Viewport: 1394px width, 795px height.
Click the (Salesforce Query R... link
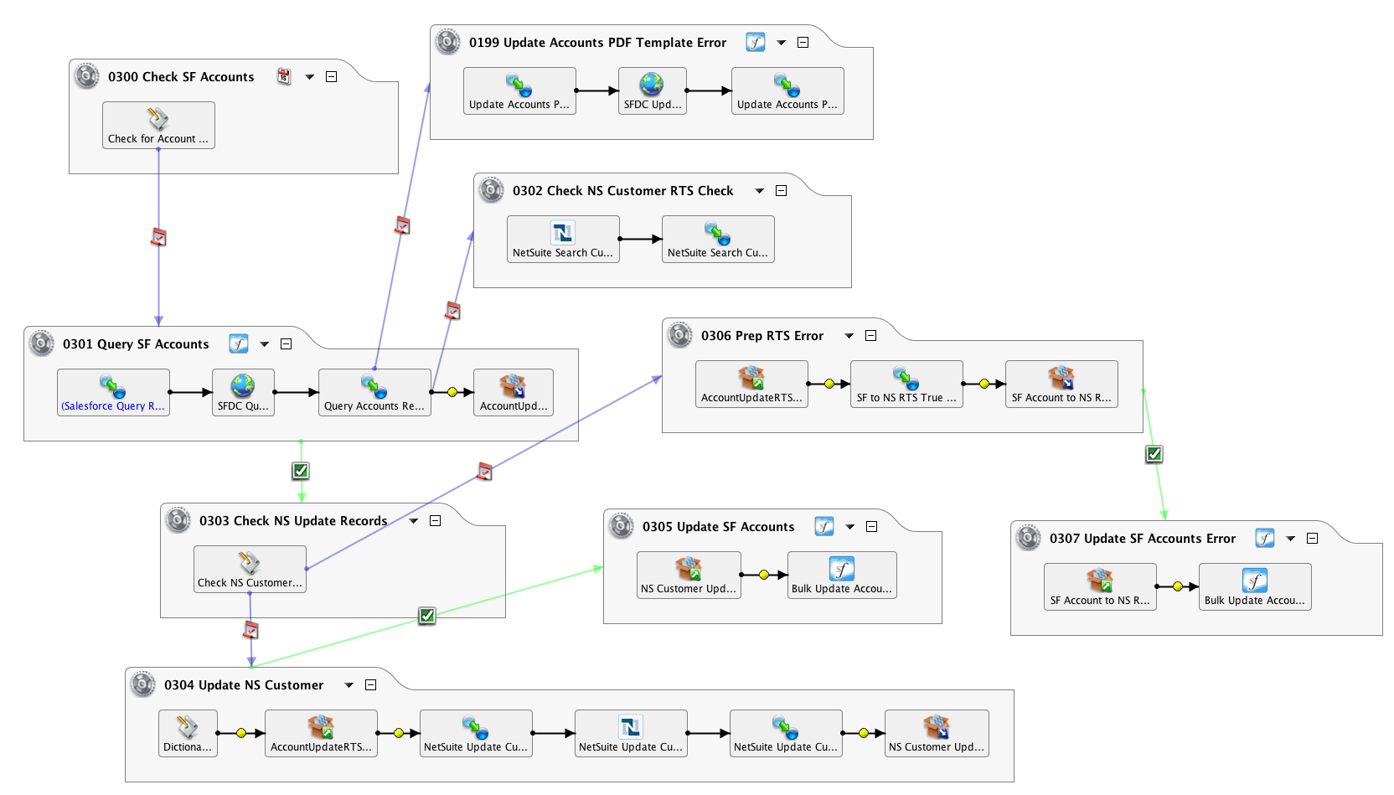[113, 406]
